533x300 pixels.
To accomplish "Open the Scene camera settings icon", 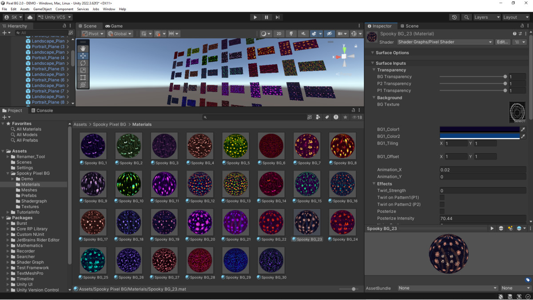I will click(342, 34).
